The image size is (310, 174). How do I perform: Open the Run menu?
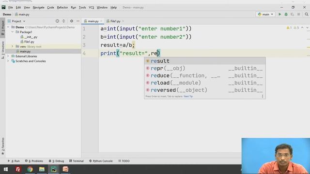pyautogui.click(x=73, y=8)
